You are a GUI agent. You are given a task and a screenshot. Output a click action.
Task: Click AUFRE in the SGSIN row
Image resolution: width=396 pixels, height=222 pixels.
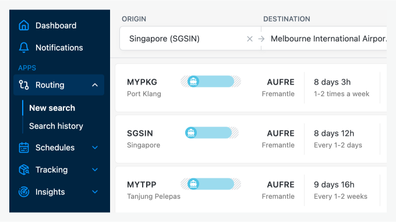[281, 133]
